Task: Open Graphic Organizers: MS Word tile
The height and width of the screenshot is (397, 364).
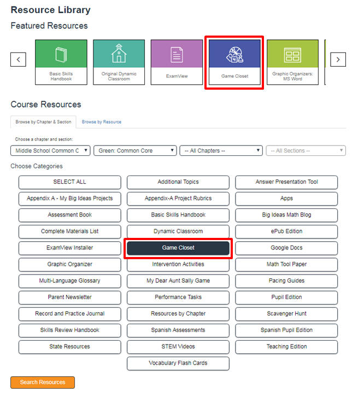Action: click(x=292, y=62)
